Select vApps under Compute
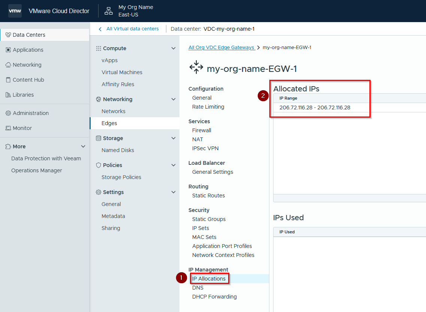The image size is (426, 312). coord(109,60)
